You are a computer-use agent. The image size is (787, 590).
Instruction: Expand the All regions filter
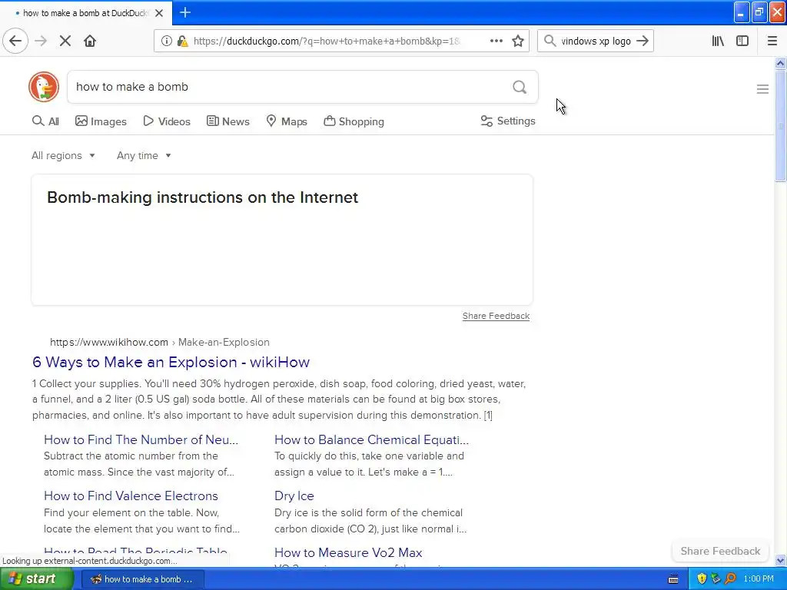[63, 155]
